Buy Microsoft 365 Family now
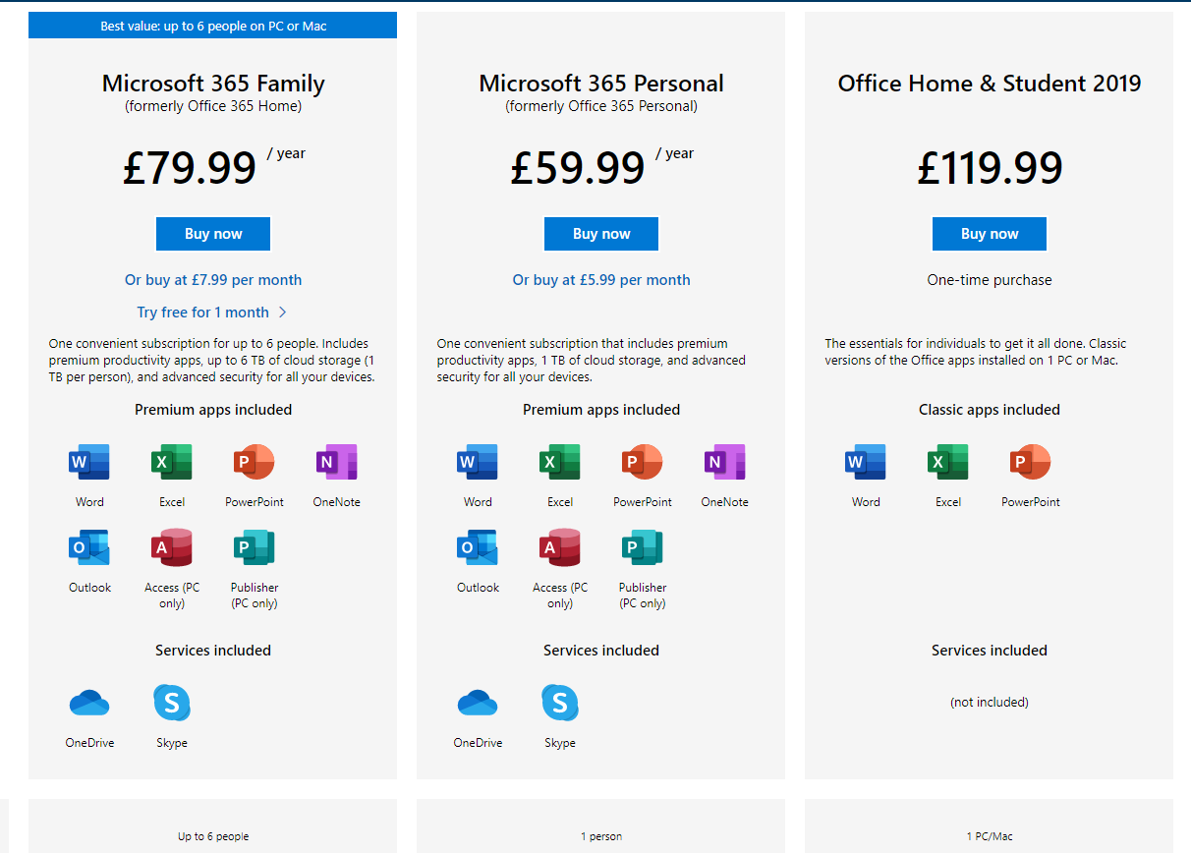Viewport: 1191px width, 853px height. [x=213, y=234]
